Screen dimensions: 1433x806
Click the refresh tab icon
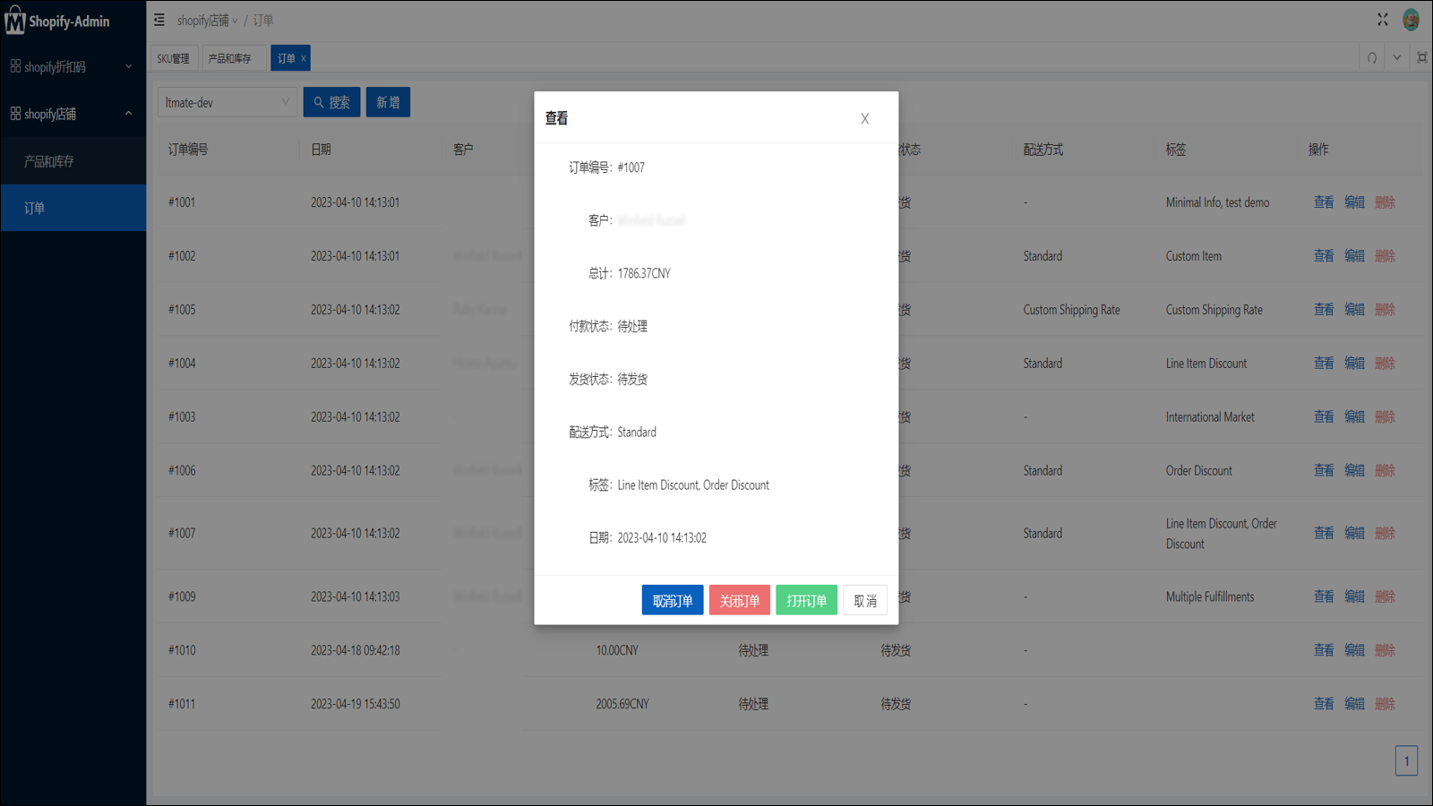(x=1372, y=58)
